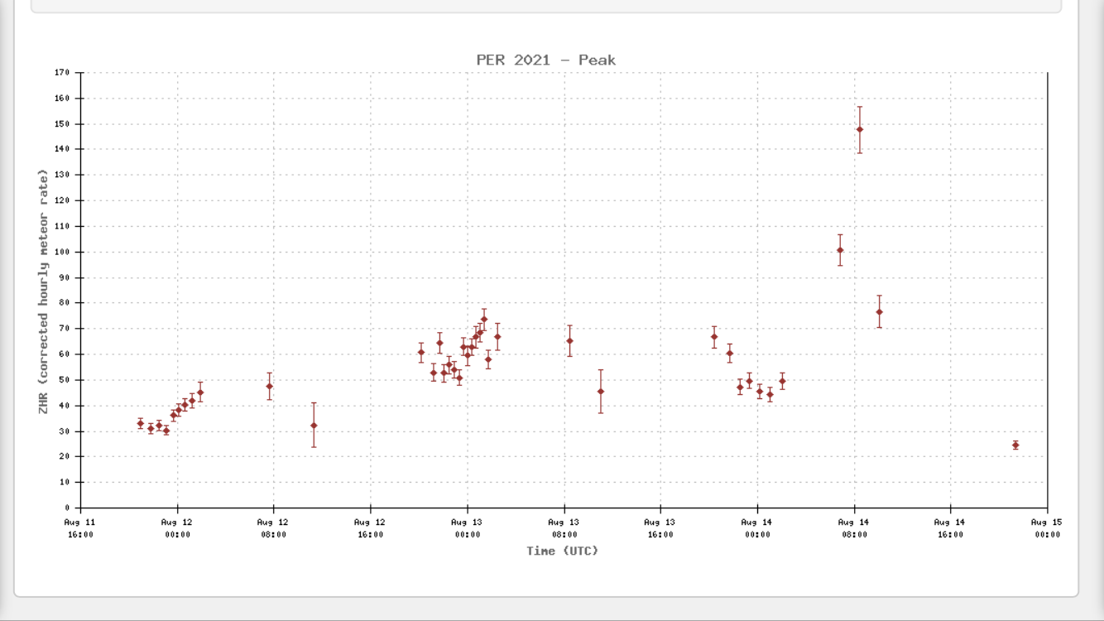Screen dimensions: 1104x621
Task: Click the 'Aug 13 00:00' x-axis tick label
Action: [467, 528]
